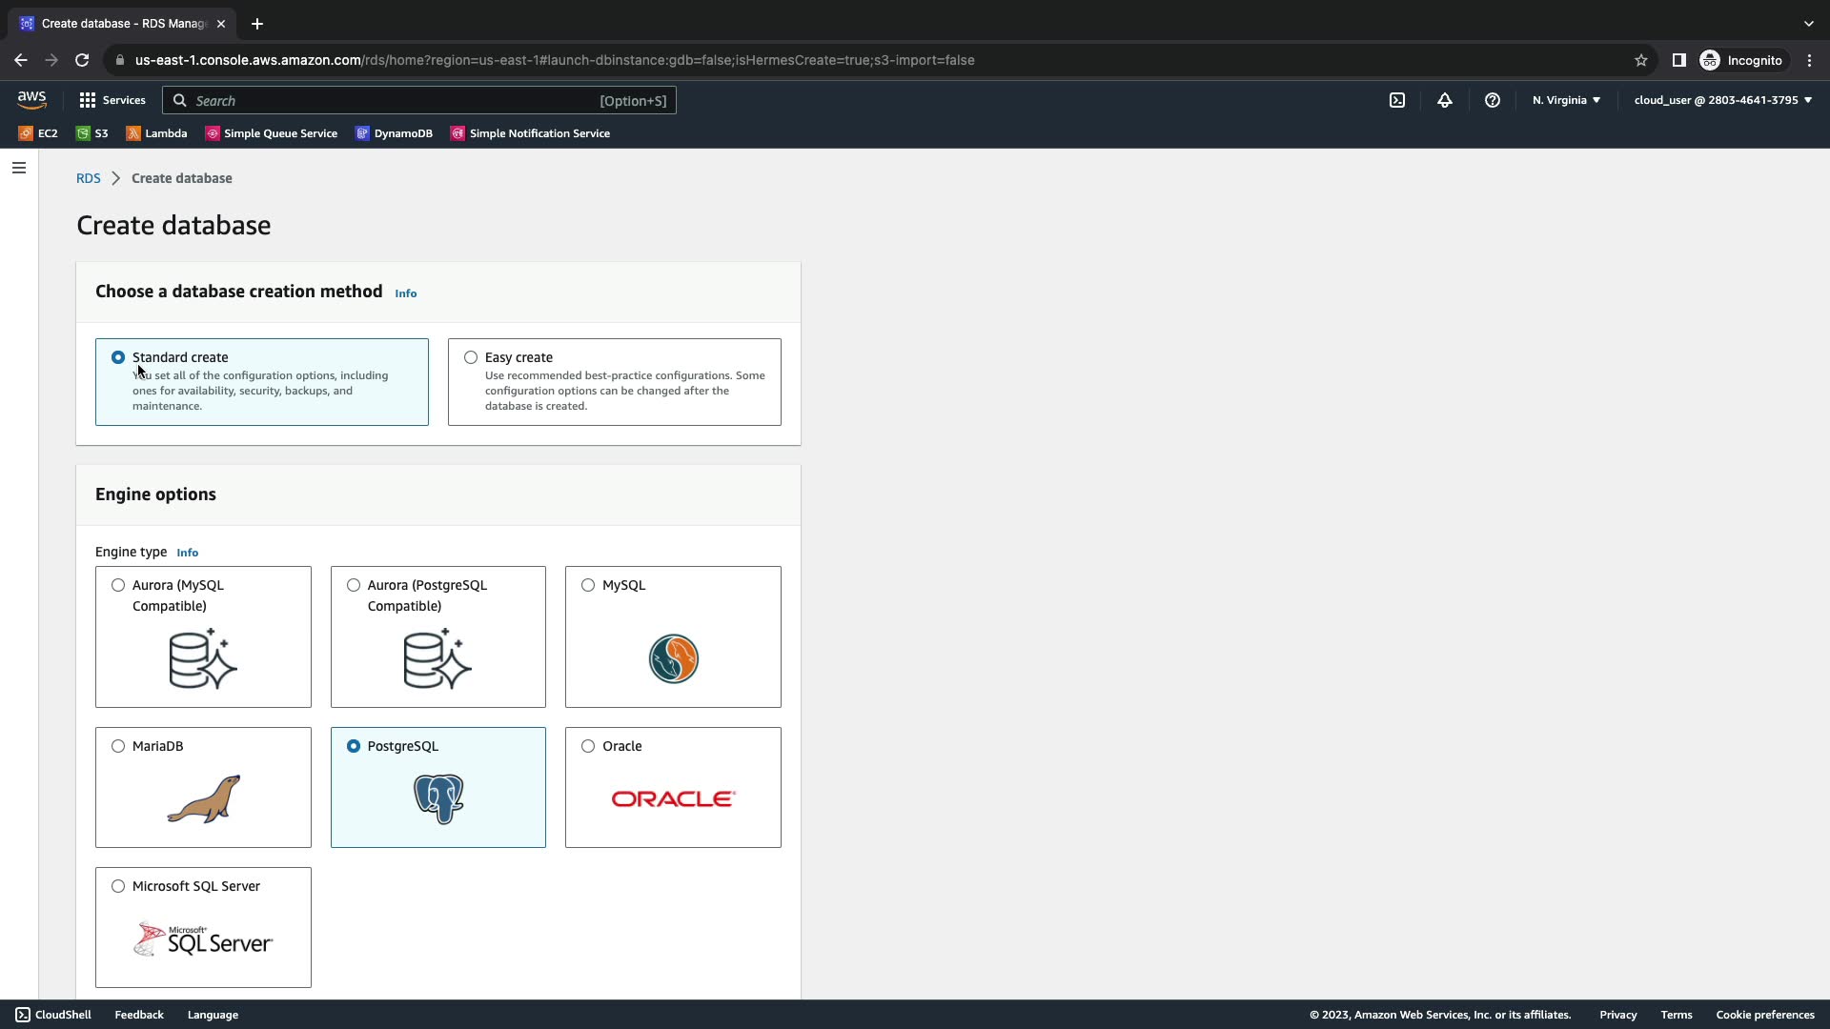Image resolution: width=1830 pixels, height=1029 pixels.
Task: Choose the MariaDB engine option
Action: click(118, 746)
